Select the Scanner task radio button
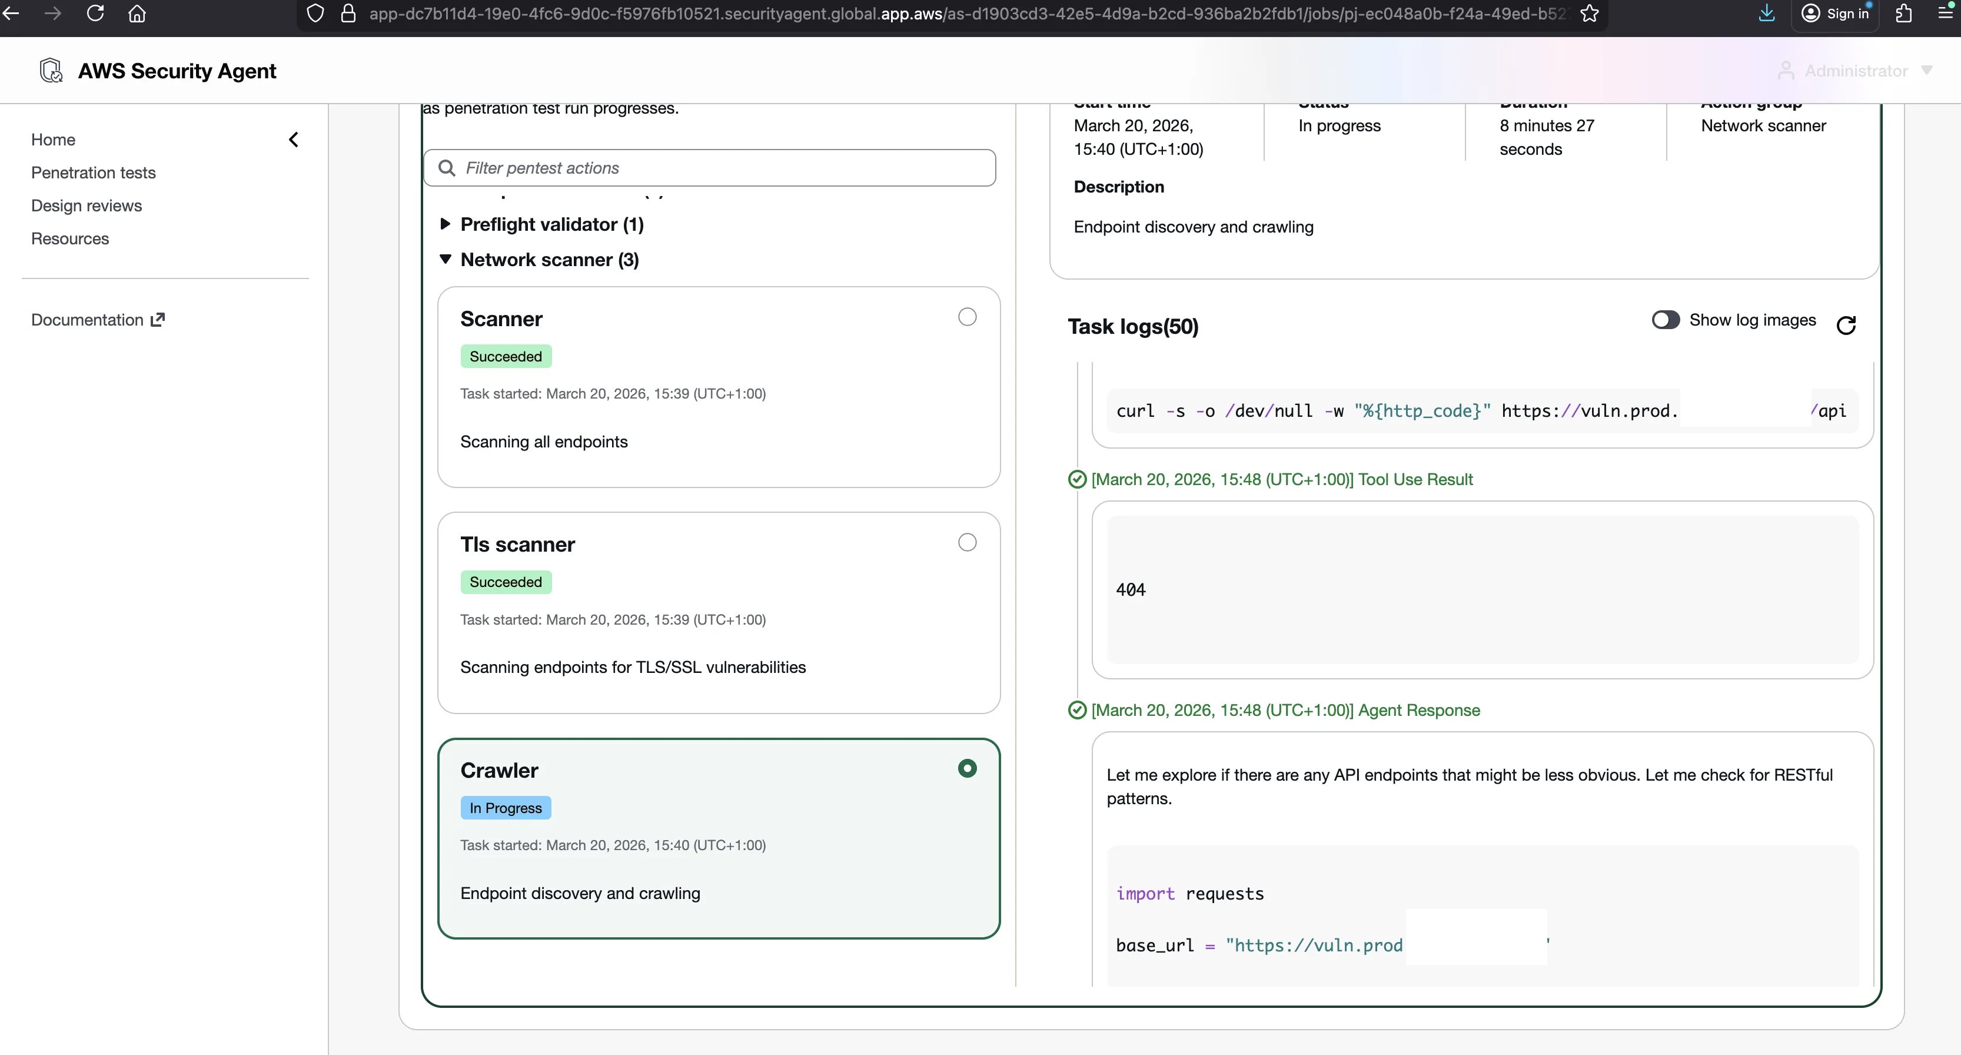 [x=967, y=317]
